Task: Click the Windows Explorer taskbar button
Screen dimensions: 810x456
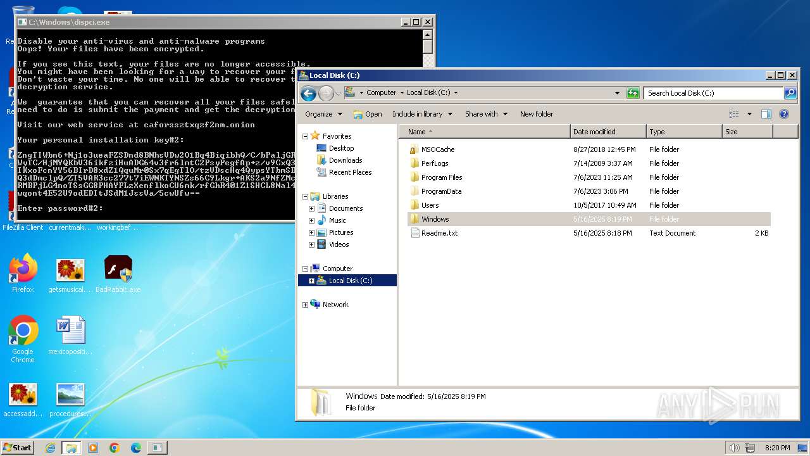Action: coord(72,448)
